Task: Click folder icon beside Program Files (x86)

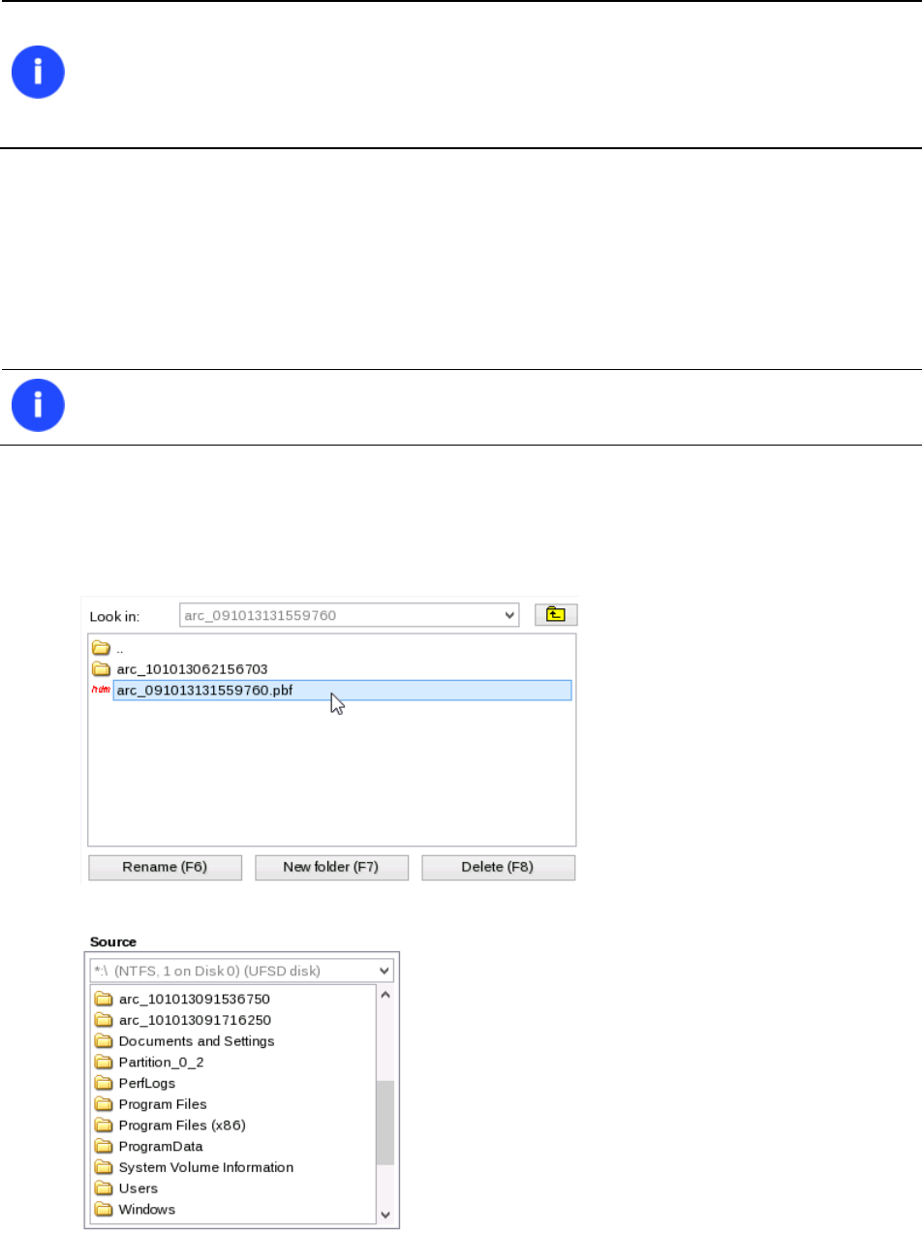Action: click(x=104, y=1125)
